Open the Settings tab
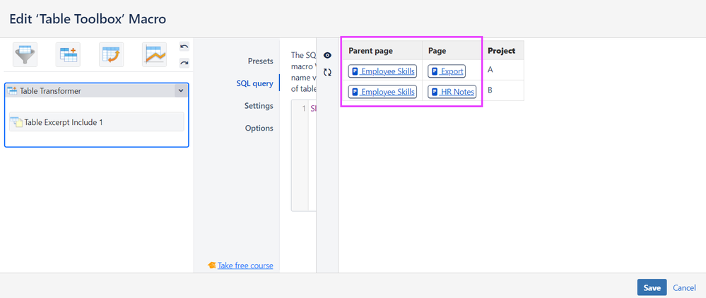 point(259,106)
